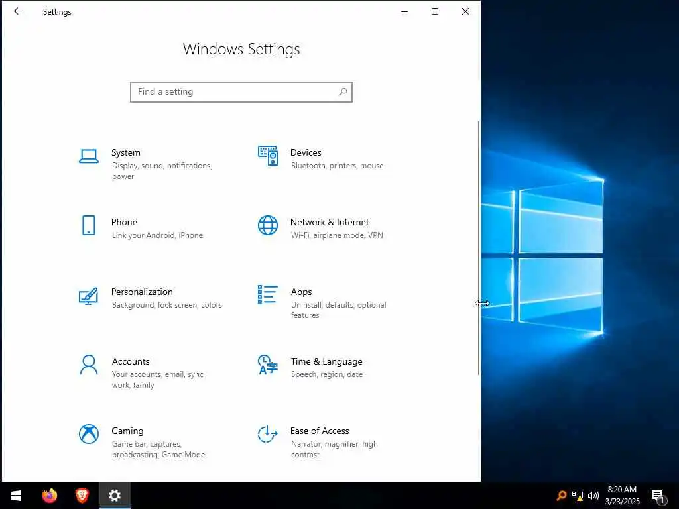Select the Ease of Access icon
The width and height of the screenshot is (679, 509).
[268, 434]
